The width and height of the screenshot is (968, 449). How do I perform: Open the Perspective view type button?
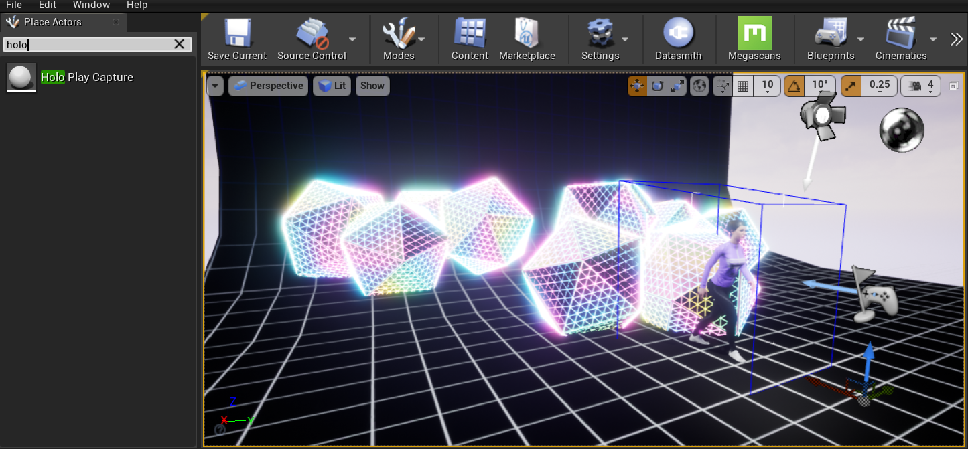[268, 86]
